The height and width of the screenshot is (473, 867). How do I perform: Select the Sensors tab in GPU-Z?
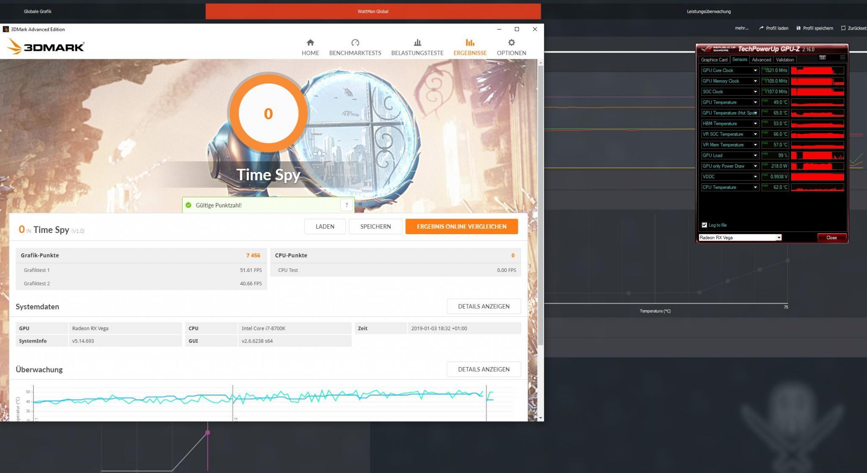740,59
